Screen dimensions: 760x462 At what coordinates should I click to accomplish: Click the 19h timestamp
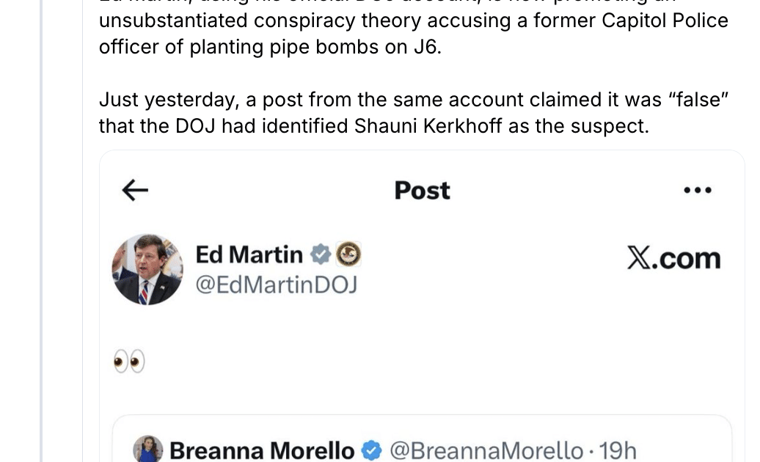click(x=618, y=450)
